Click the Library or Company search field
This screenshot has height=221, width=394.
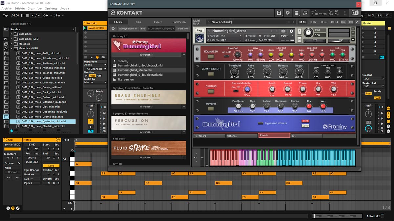tap(161, 28)
